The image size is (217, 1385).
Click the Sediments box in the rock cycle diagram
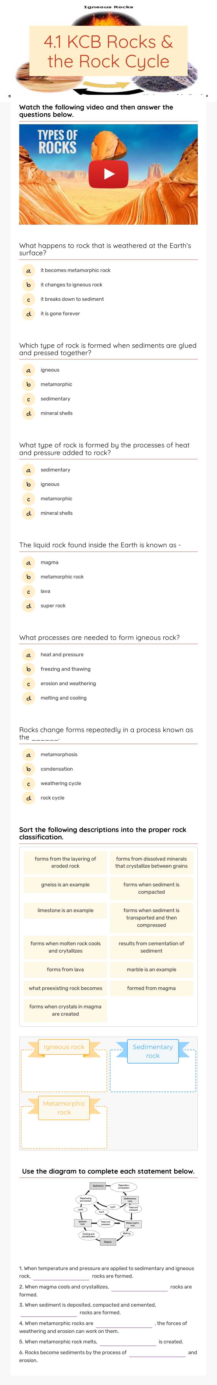click(98, 1186)
